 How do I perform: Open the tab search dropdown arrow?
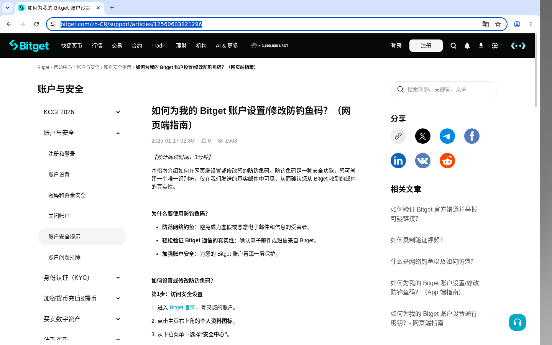pyautogui.click(x=8, y=8)
